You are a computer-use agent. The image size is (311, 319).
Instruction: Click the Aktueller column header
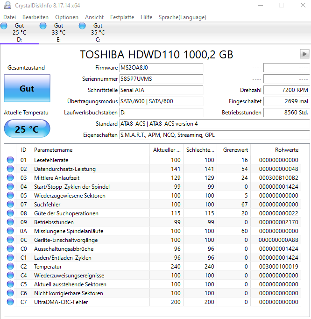click(x=167, y=150)
